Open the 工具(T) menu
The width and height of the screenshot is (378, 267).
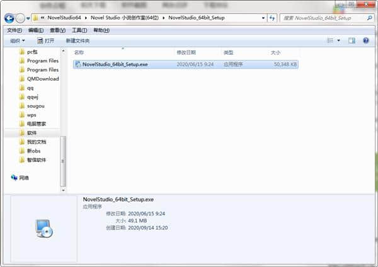[x=79, y=30]
